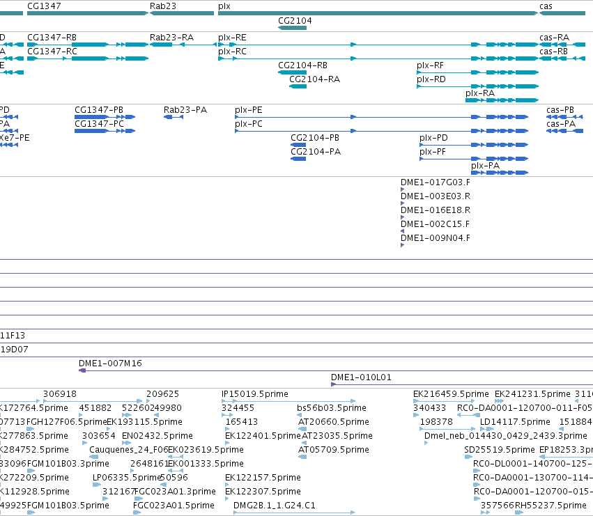The width and height of the screenshot is (593, 516).
Task: Click the cas-RA transcript label
Action: 554,38
